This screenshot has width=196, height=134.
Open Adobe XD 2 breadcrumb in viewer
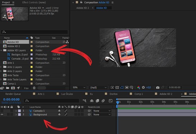coord(83,8)
